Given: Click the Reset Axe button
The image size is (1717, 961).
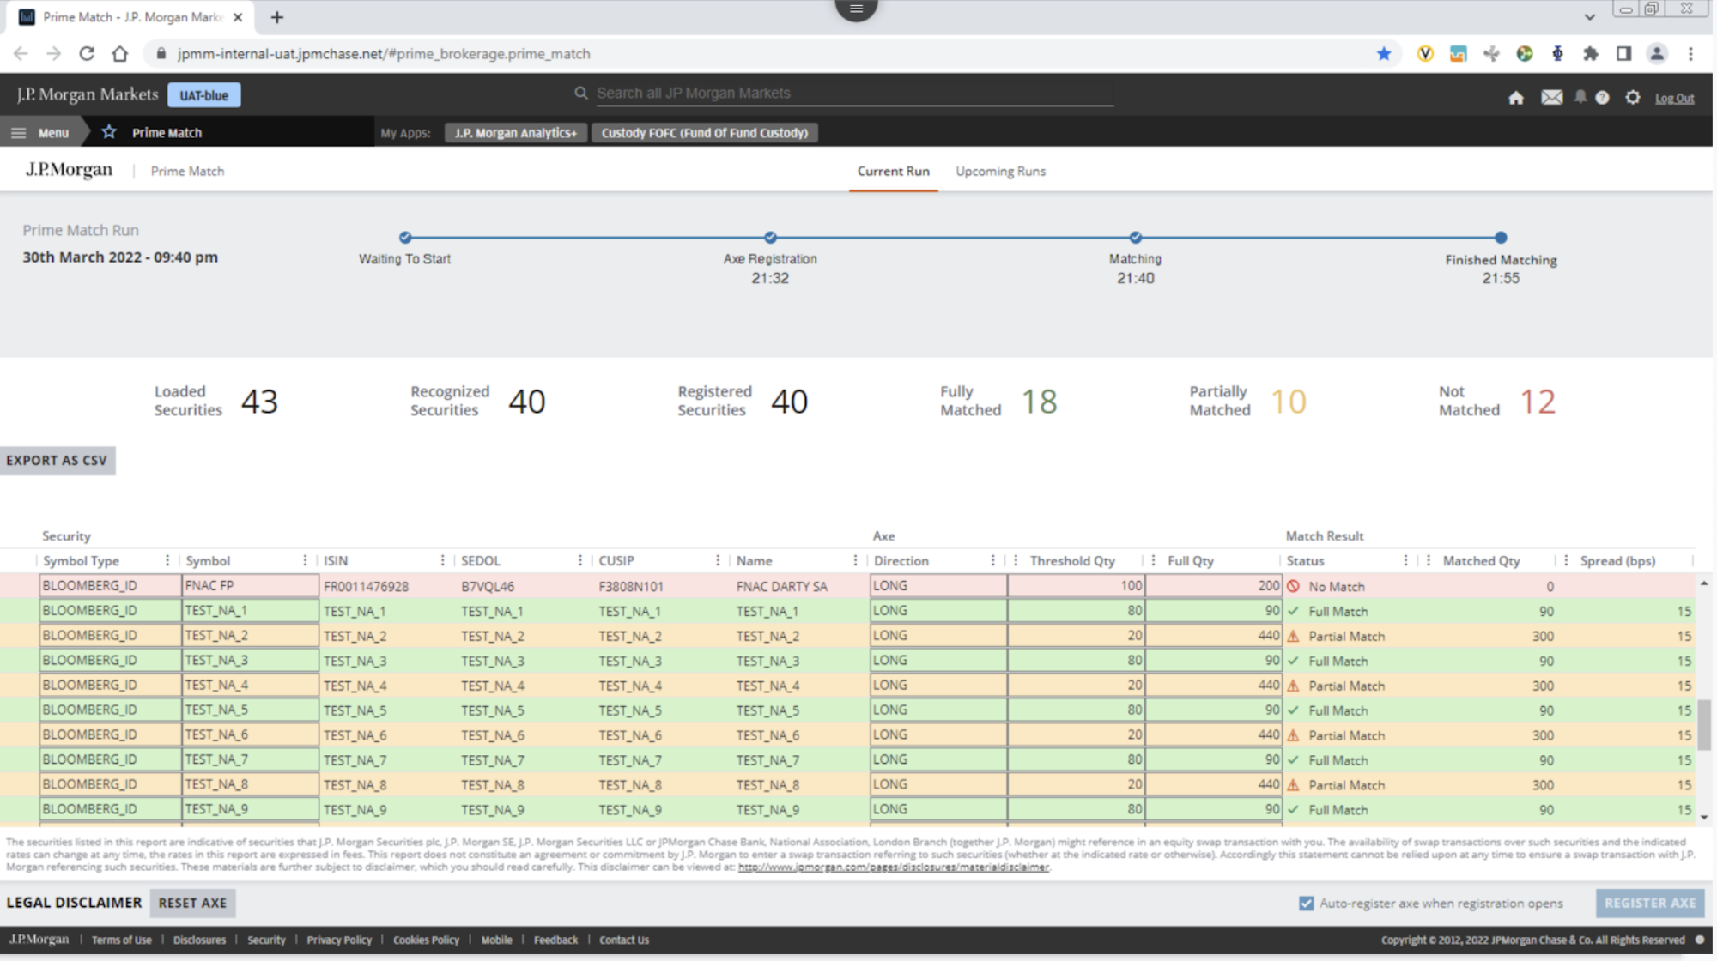Looking at the screenshot, I should 192,903.
